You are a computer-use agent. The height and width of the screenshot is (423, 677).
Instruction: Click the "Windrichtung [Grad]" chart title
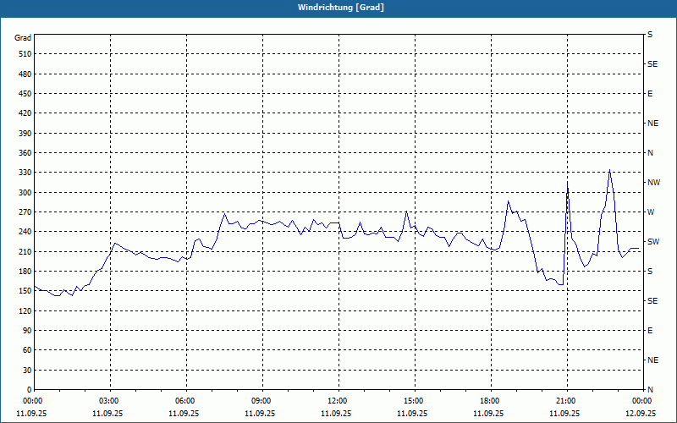341,8
